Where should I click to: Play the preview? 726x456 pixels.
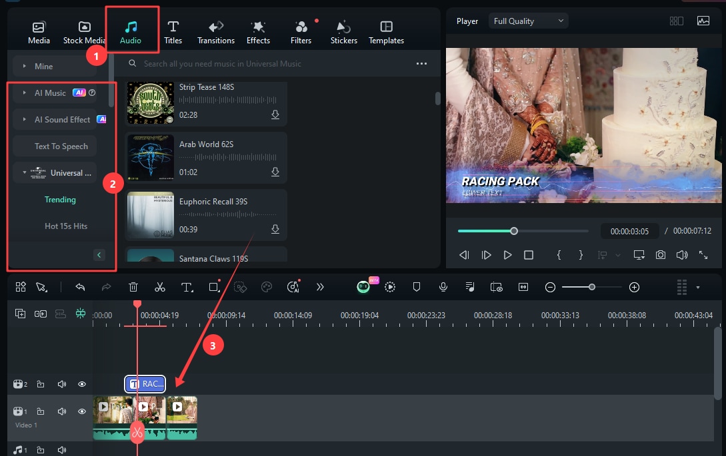tap(507, 255)
